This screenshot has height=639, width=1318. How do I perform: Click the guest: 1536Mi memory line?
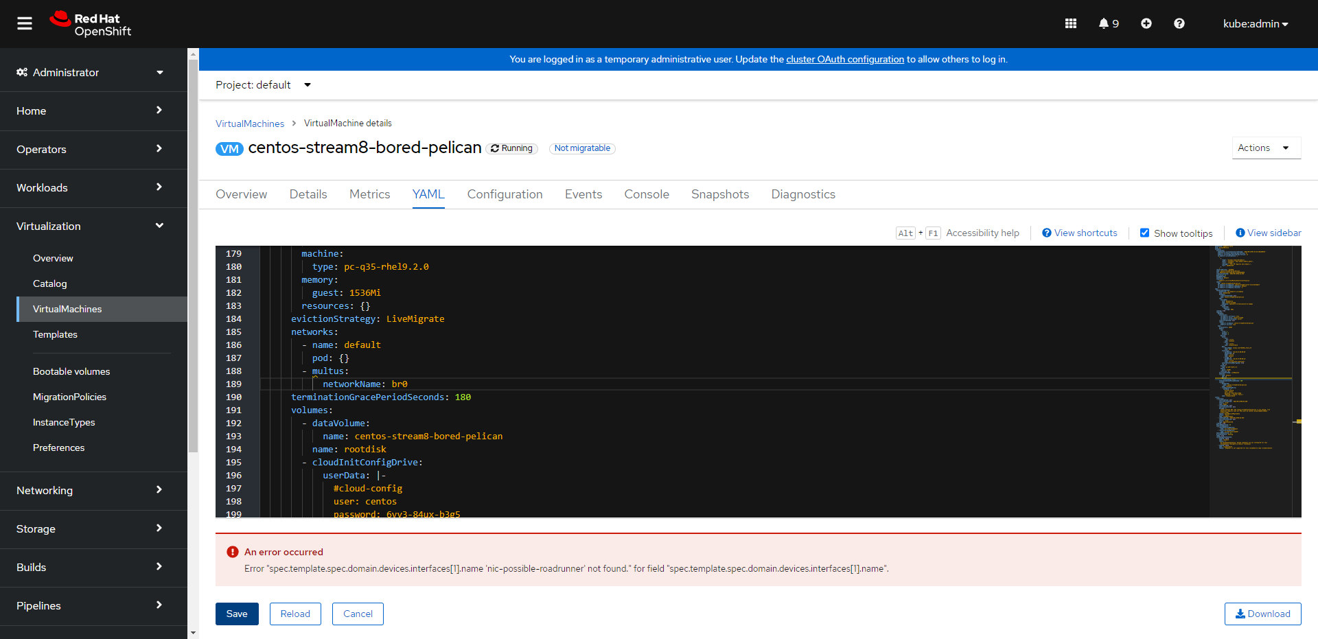pos(347,293)
